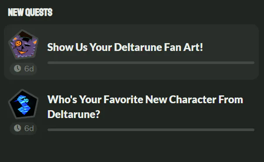The height and width of the screenshot is (162, 264).
Task: Click the words "Fan Art!" in the first quest title
Action: (183, 47)
